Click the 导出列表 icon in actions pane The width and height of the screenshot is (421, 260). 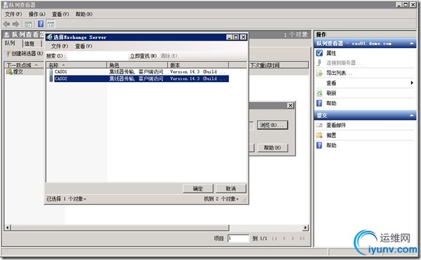point(319,73)
